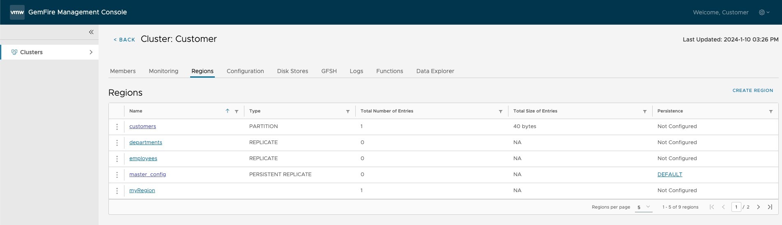Click the current page number field
This screenshot has height=225, width=782.
coord(736,207)
